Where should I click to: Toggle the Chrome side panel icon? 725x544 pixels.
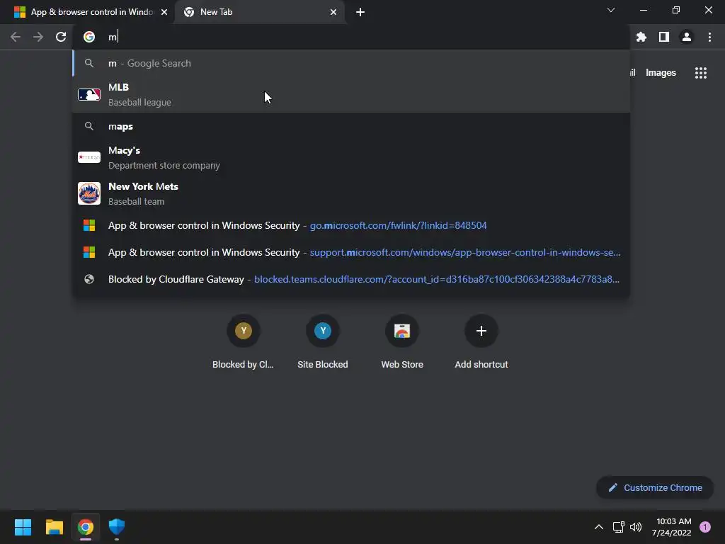coord(664,37)
